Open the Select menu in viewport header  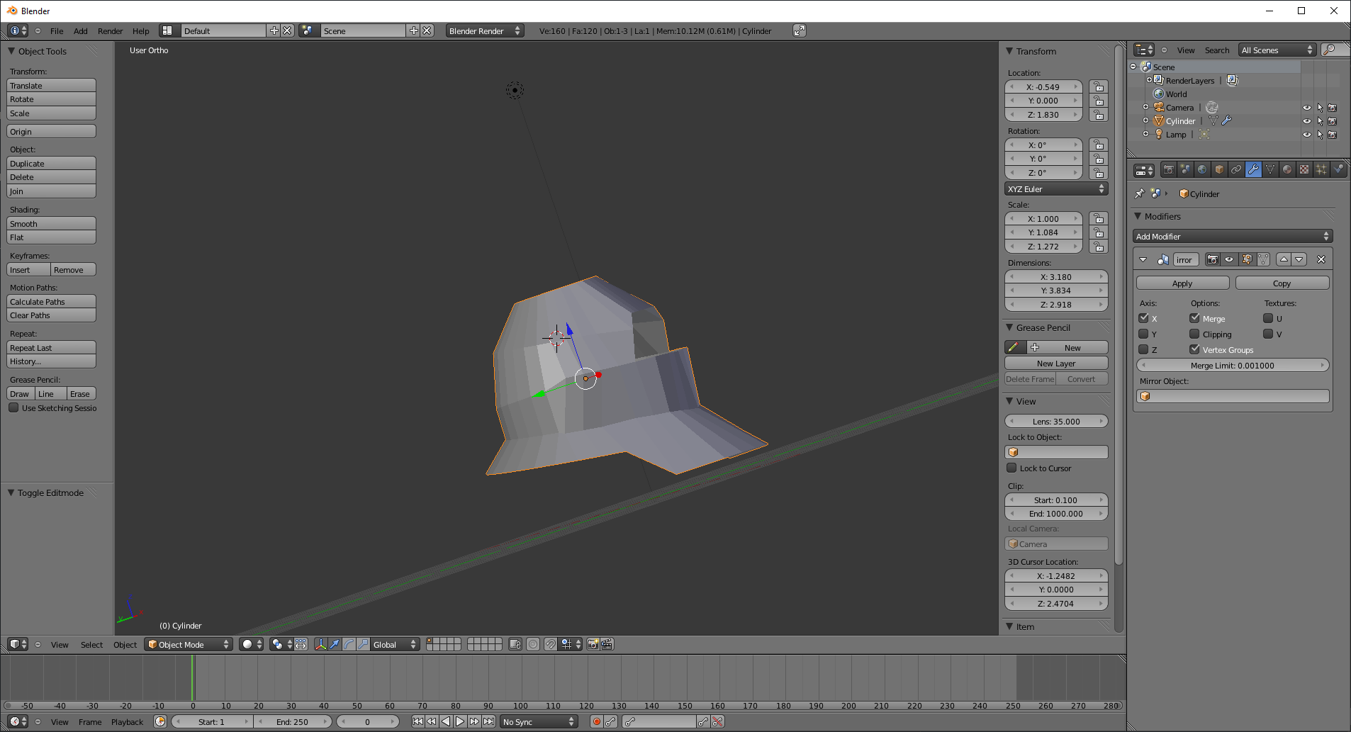tap(91, 644)
